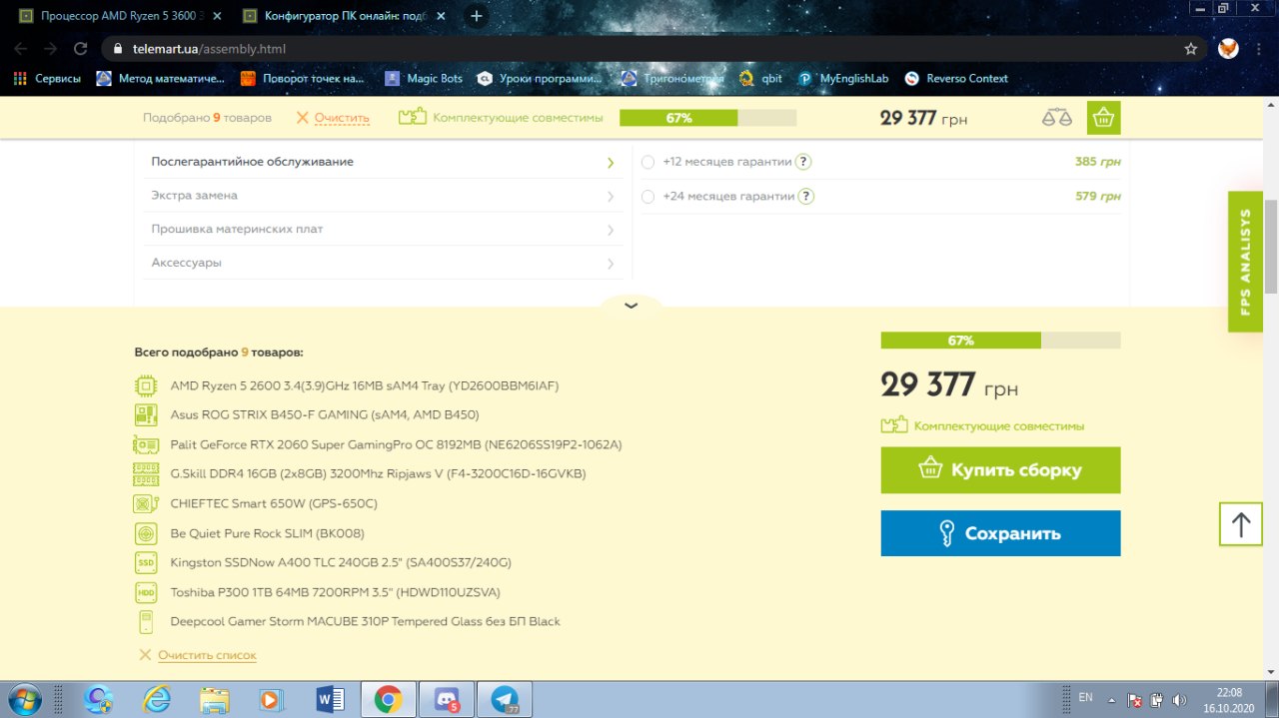Click the case icon beside Deepcool Gamer Storm
This screenshot has width=1279, height=718.
[x=146, y=621]
